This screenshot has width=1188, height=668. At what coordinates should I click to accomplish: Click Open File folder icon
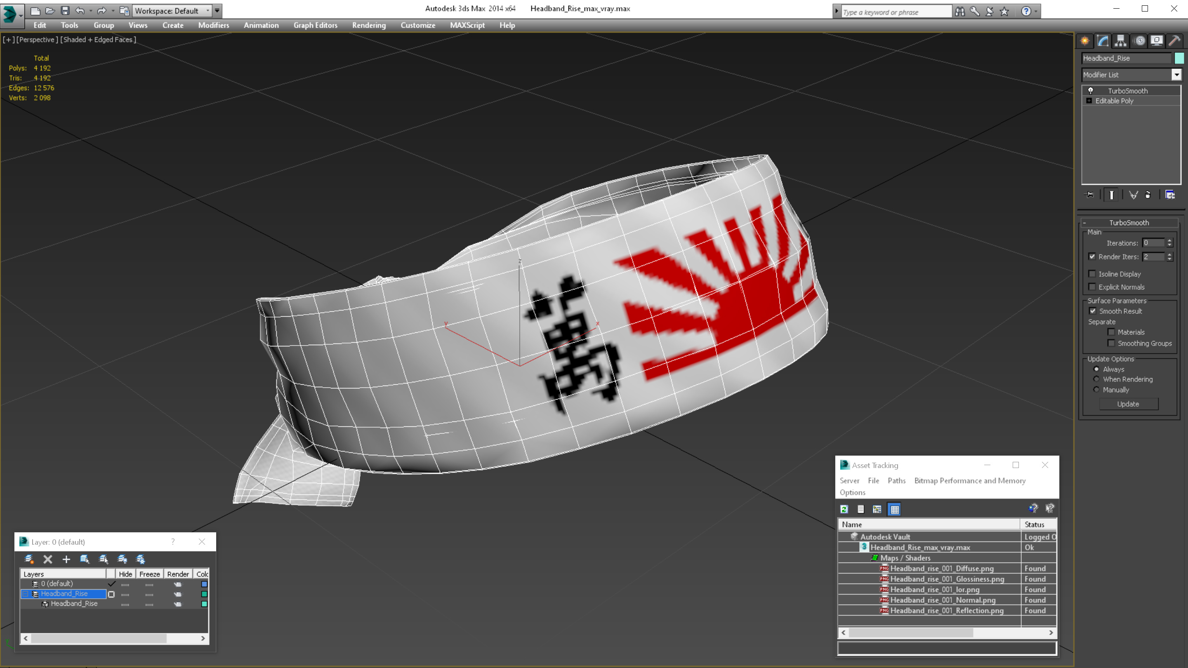point(50,11)
